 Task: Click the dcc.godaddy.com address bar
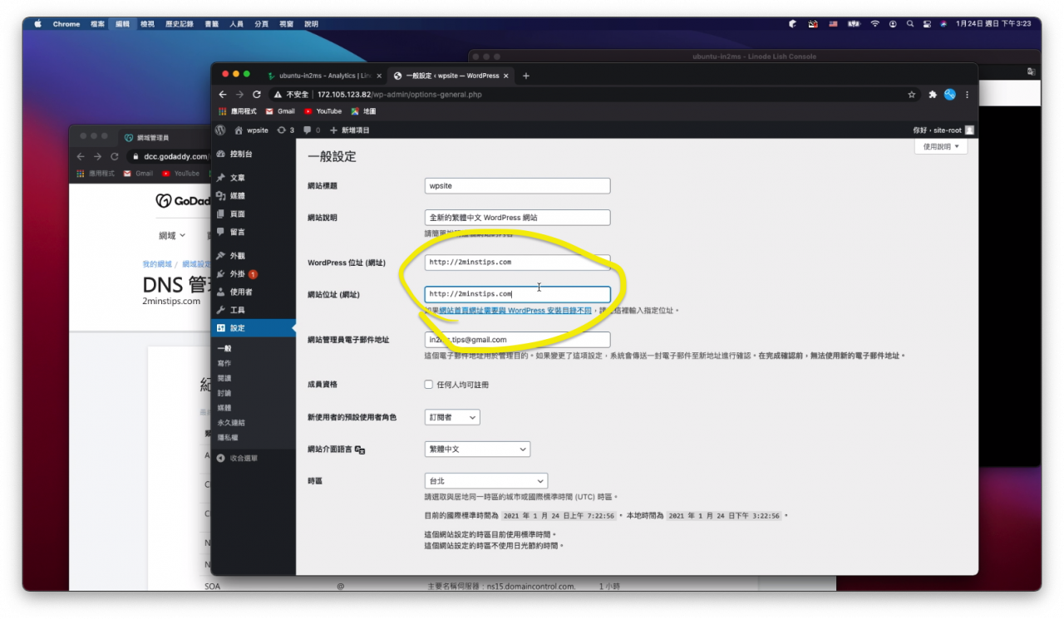[x=170, y=156]
